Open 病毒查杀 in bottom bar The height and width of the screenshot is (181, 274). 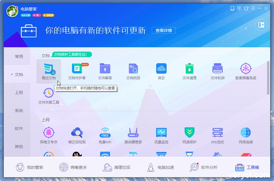click(x=73, y=168)
